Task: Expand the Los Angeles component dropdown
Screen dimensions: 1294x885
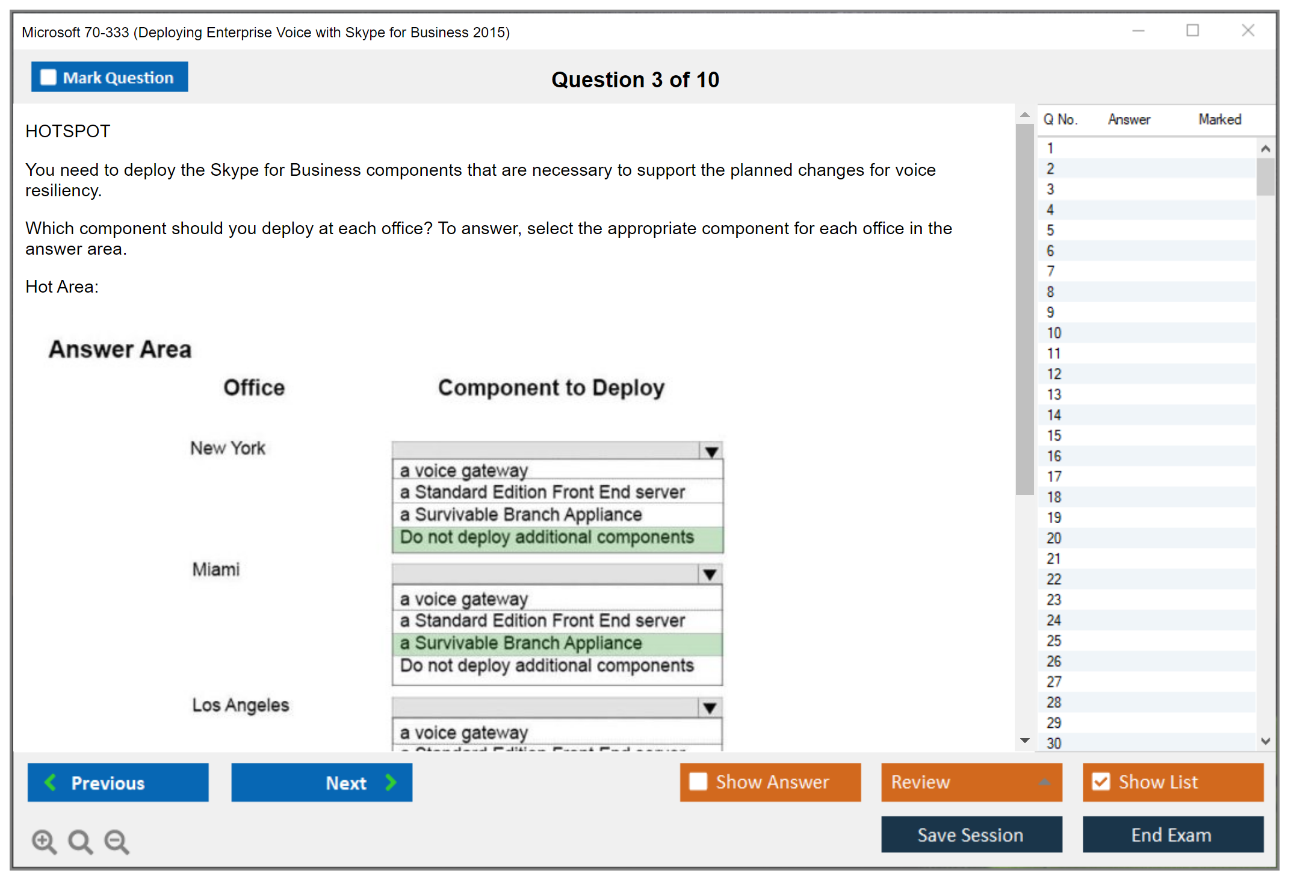Action: [x=710, y=708]
